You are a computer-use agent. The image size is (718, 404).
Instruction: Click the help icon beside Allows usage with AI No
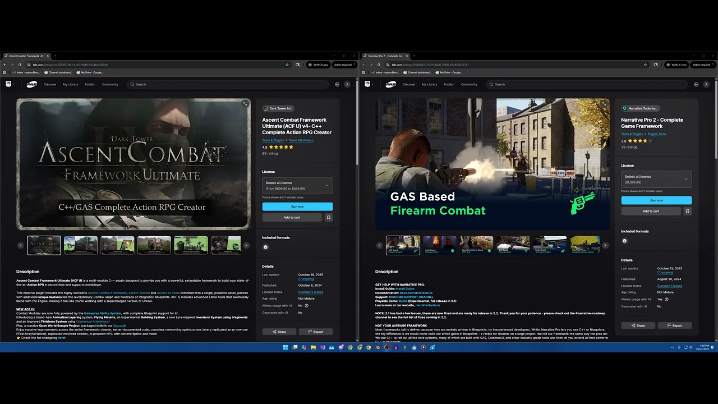(306, 306)
